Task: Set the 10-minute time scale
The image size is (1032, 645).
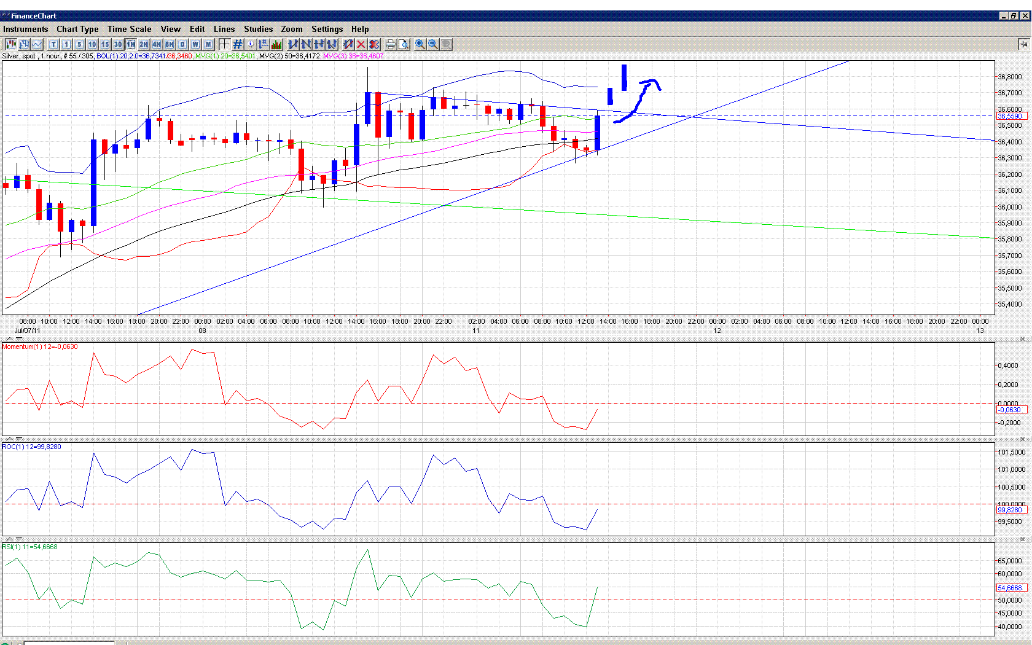Action: [x=92, y=44]
